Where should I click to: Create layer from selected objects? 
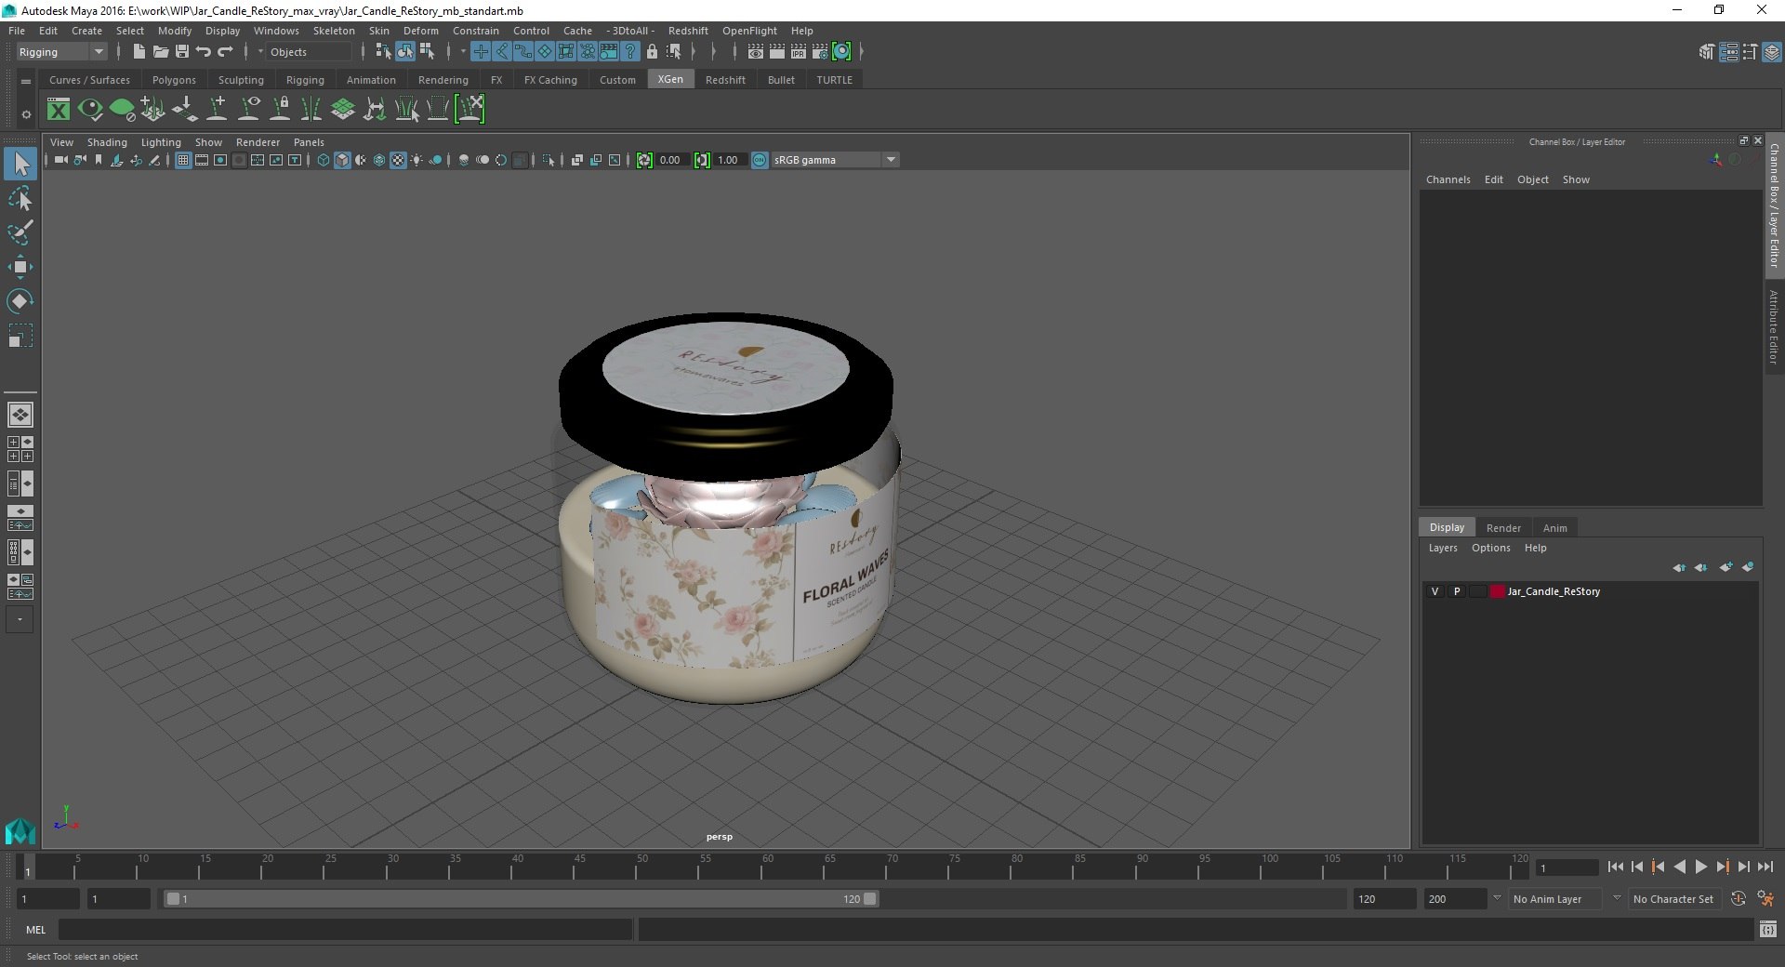1748,567
